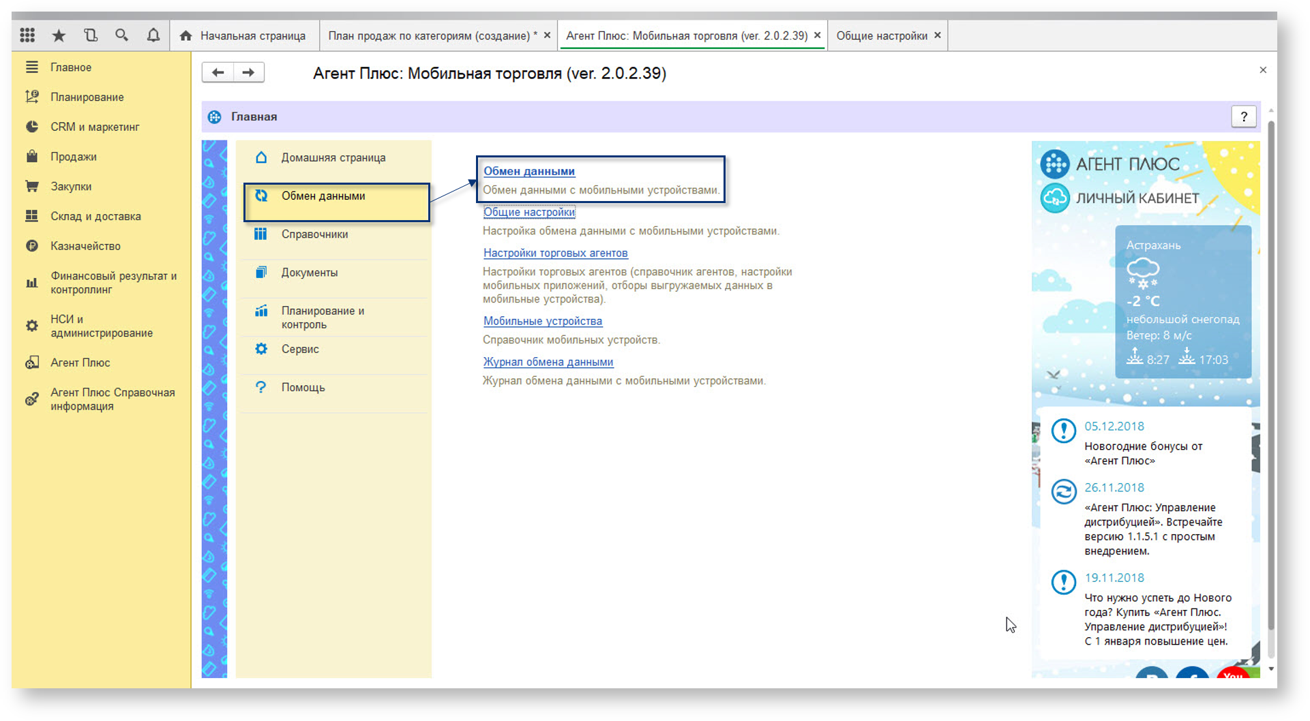Click the Финансовый результат chart icon

(31, 282)
